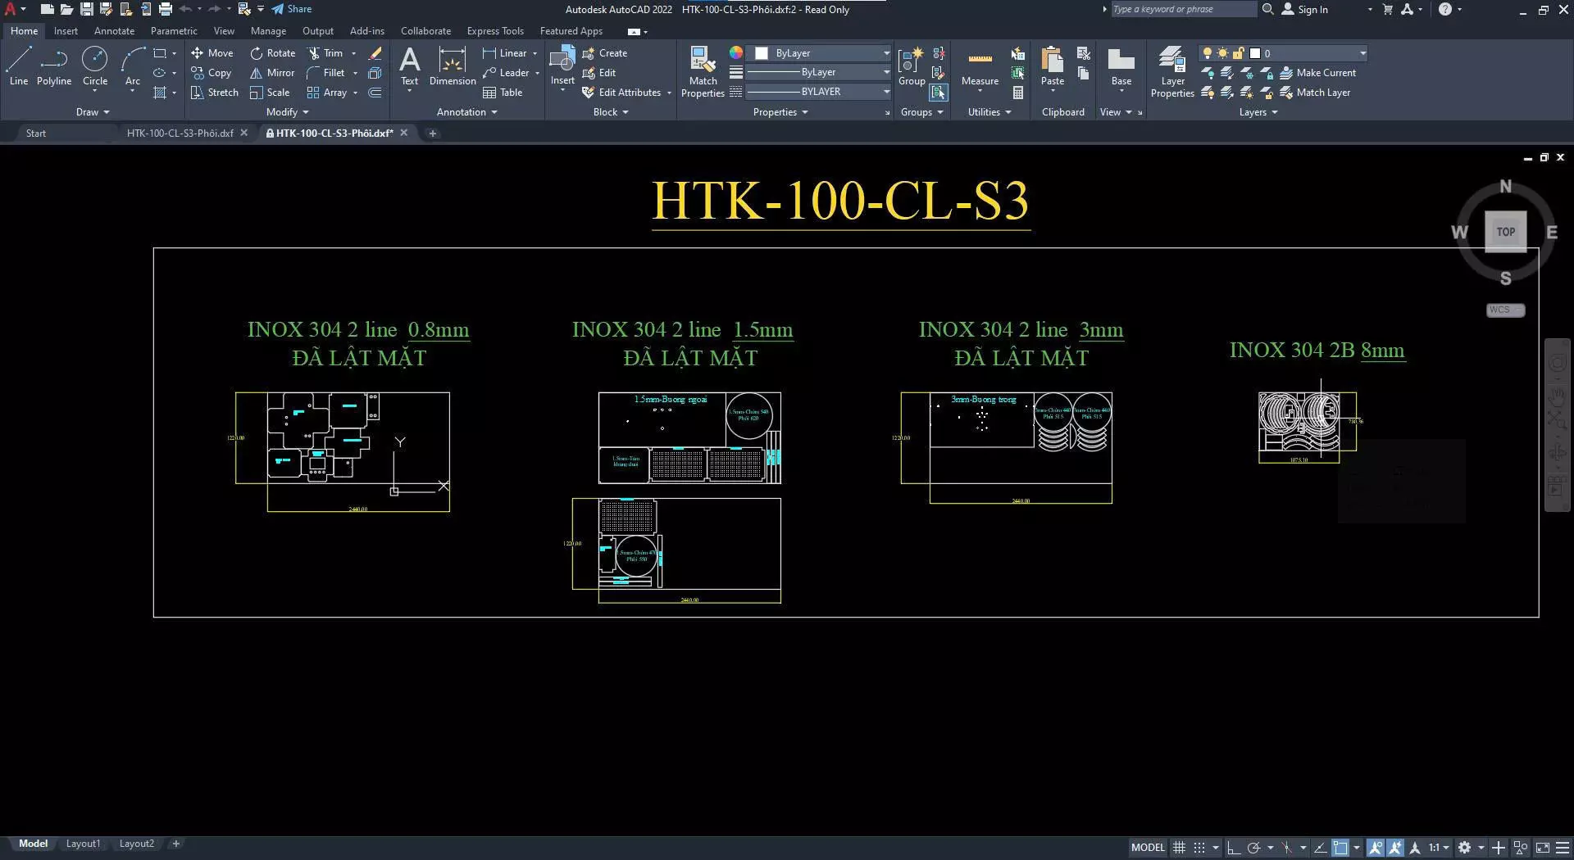Open Layer Properties manager

(x=1172, y=72)
